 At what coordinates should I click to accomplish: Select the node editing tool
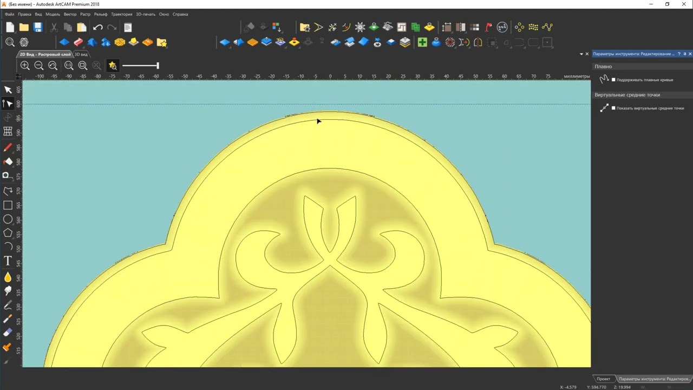coord(8,103)
